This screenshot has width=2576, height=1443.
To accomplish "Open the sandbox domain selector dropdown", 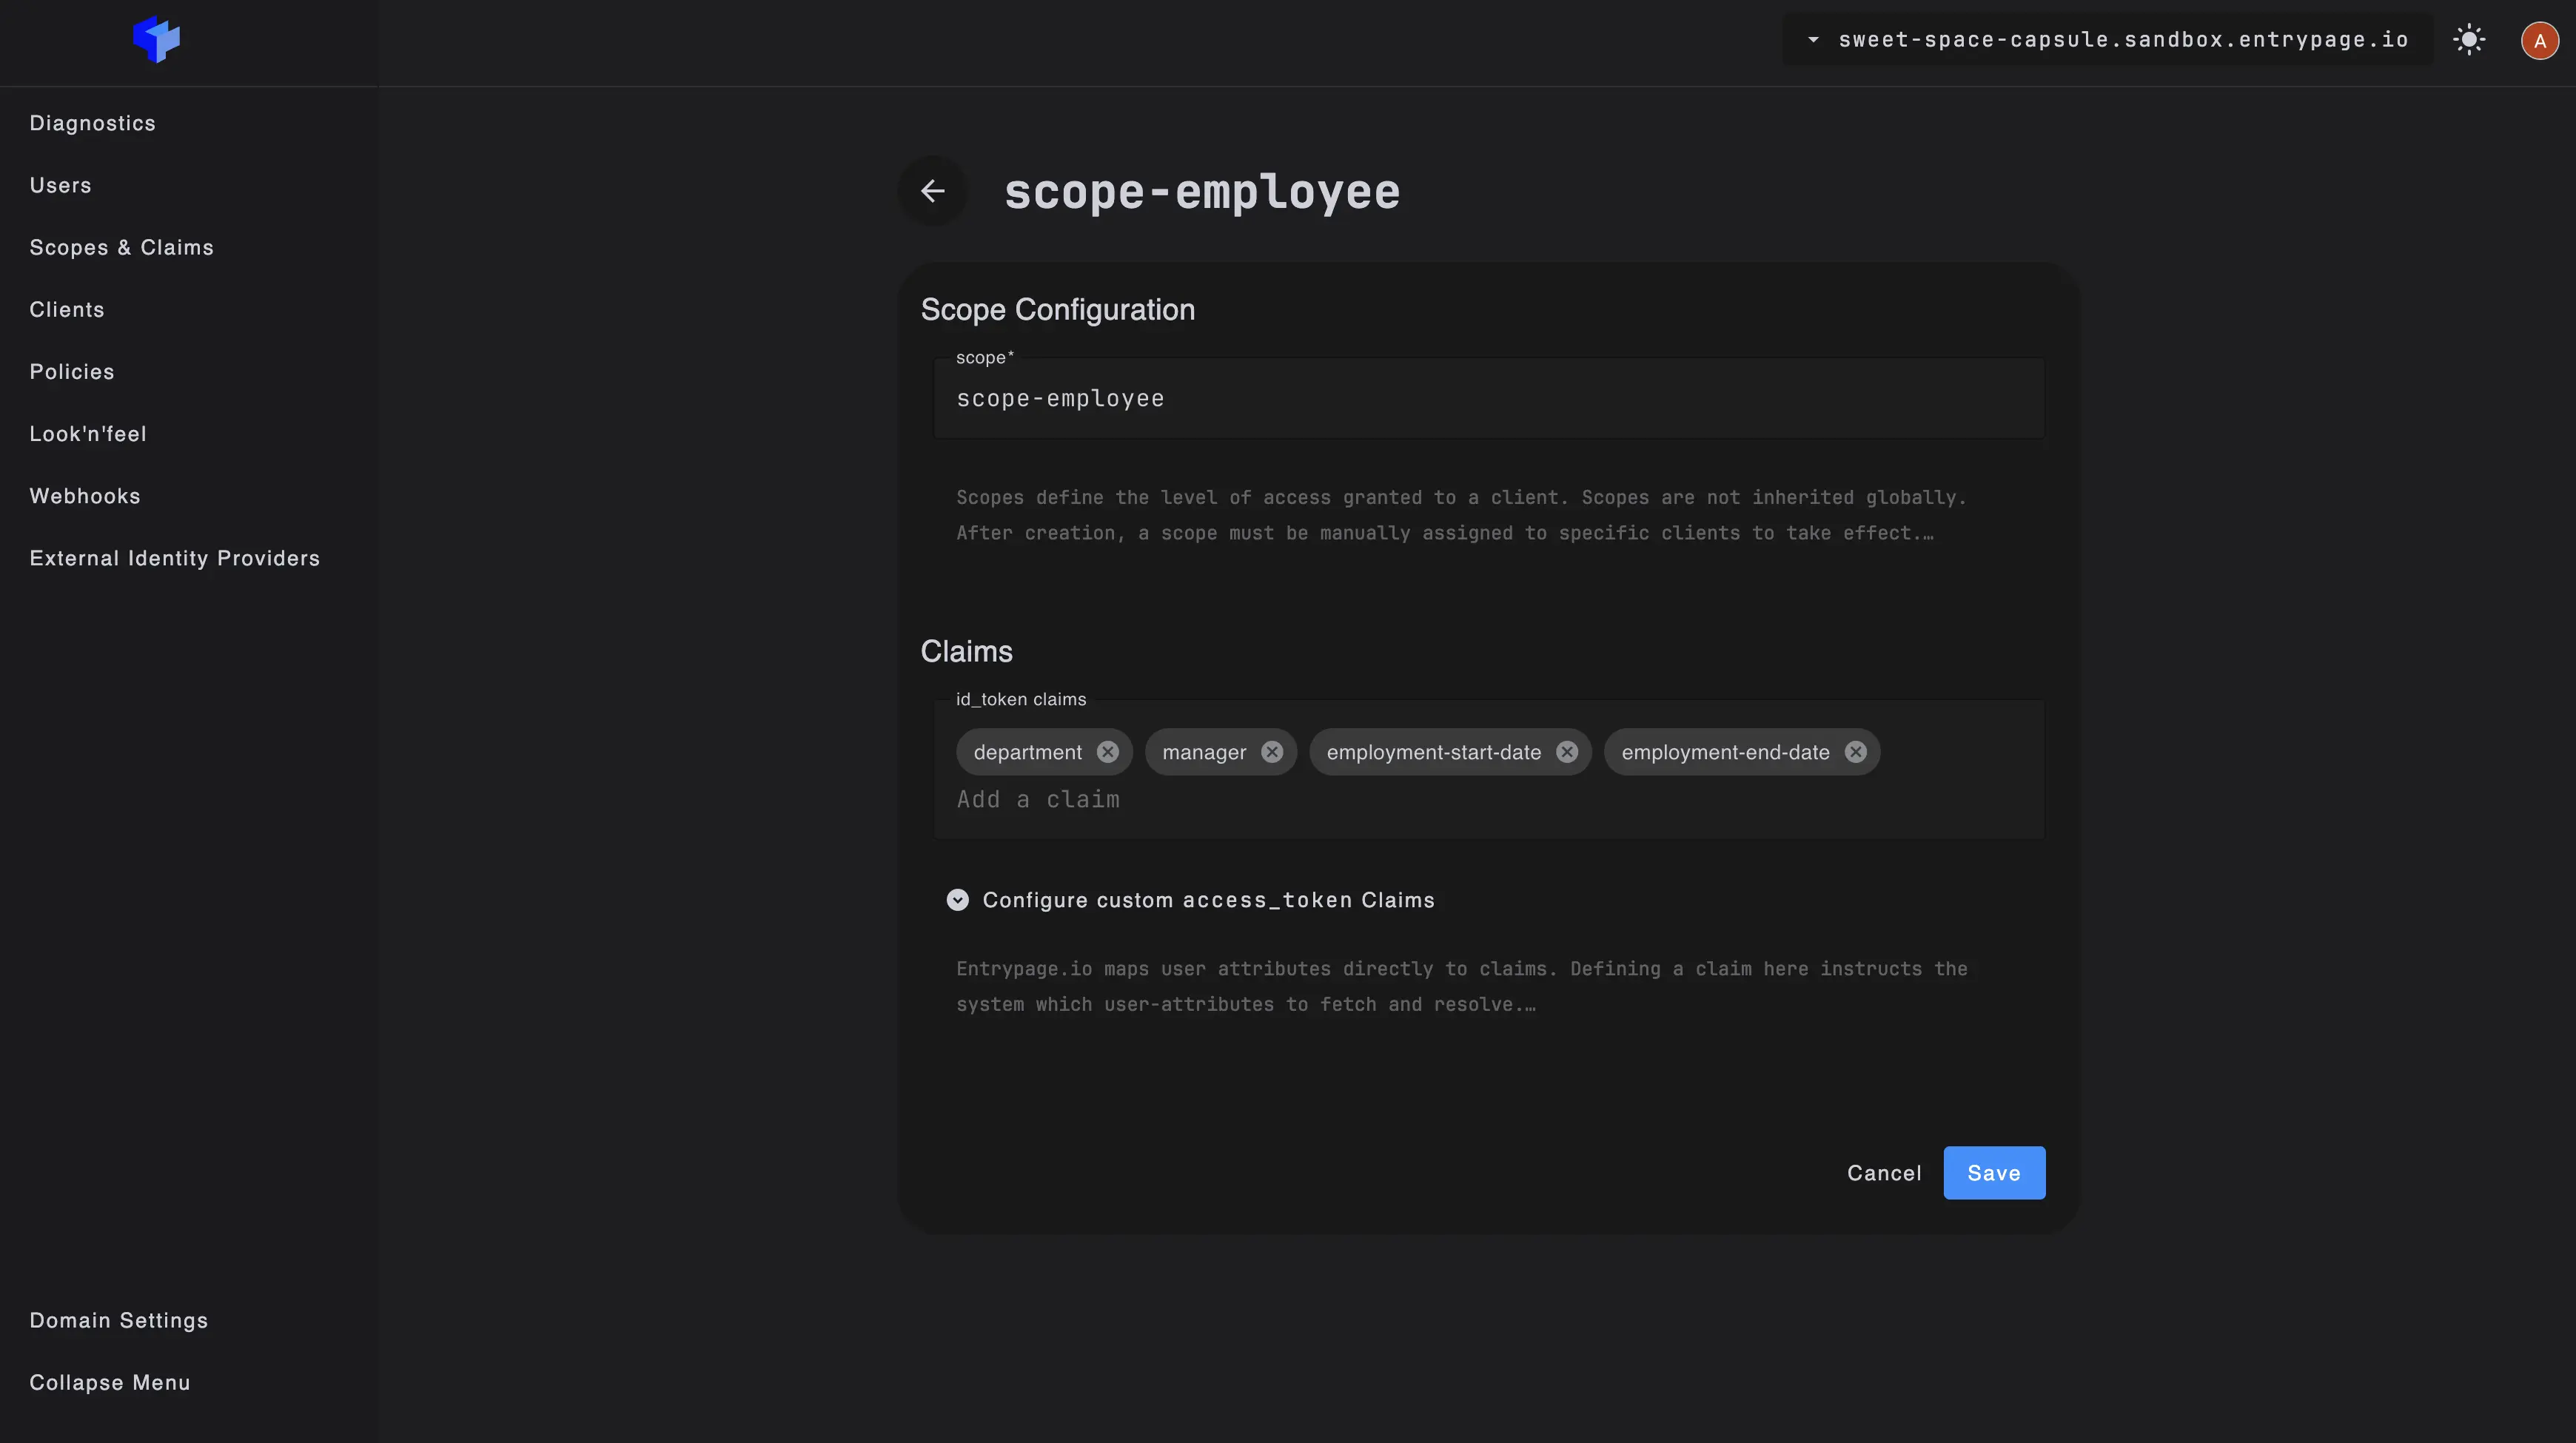I will tap(1814, 40).
